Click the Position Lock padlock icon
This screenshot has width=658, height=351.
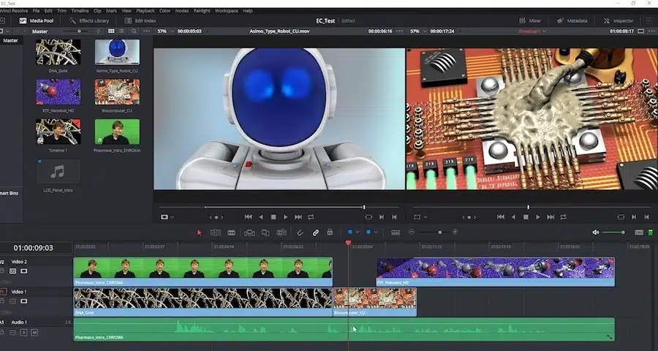[x=330, y=233]
